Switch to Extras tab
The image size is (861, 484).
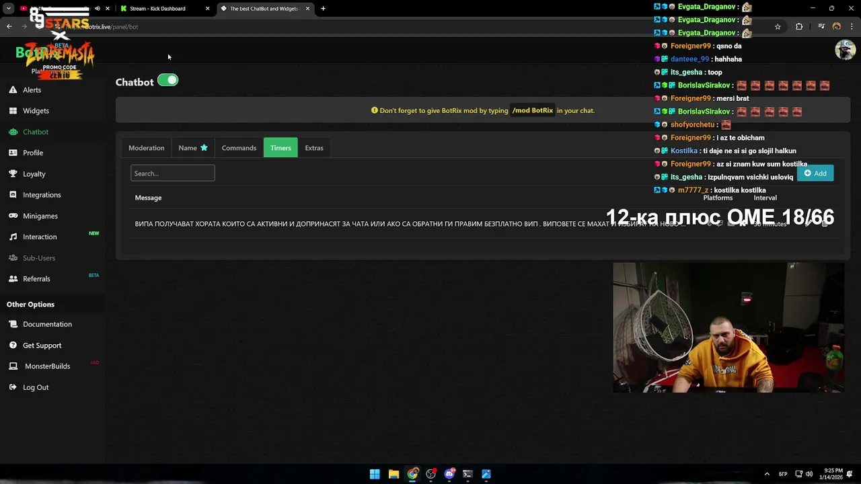coord(314,148)
